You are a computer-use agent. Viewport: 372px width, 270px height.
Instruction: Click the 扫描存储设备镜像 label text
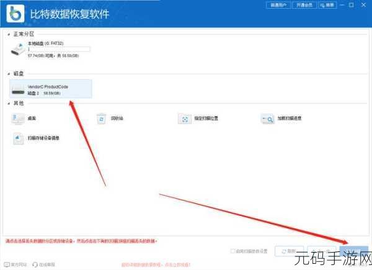point(43,138)
